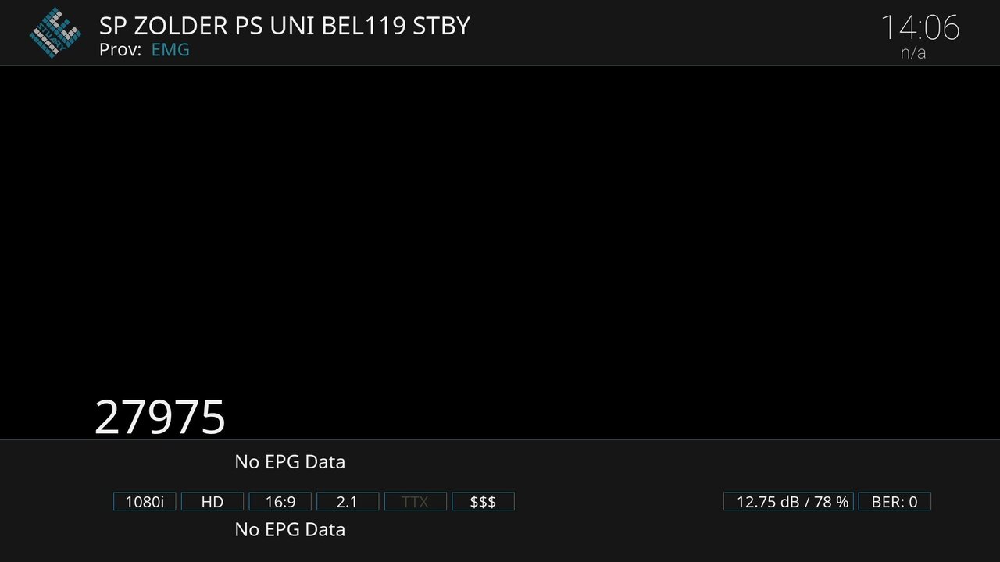Click the SP ZOLDER PS UNI channel title
1000x562 pixels.
[284, 26]
